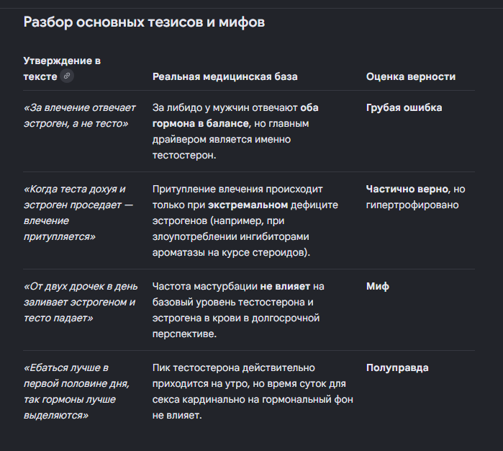Image resolution: width=503 pixels, height=451 pixels.
Task: Click the verdict 'Частично верно'
Action: 407,189
